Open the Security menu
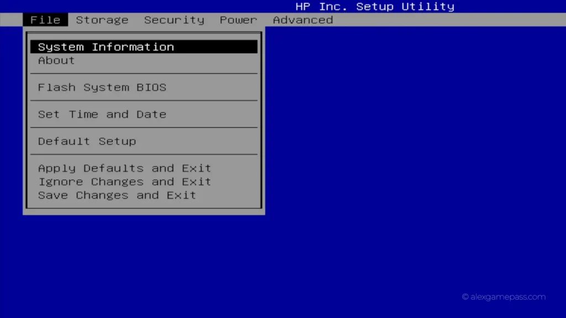 click(x=174, y=20)
